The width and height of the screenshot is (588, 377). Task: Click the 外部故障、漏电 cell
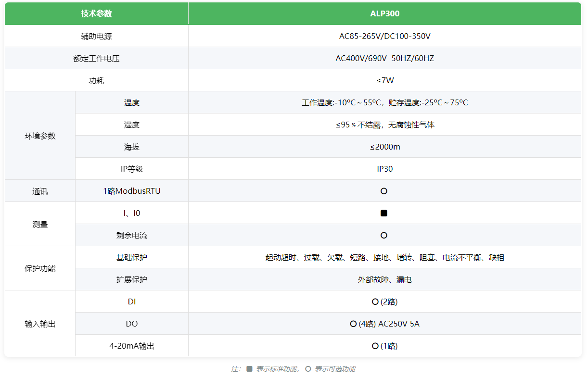point(384,279)
